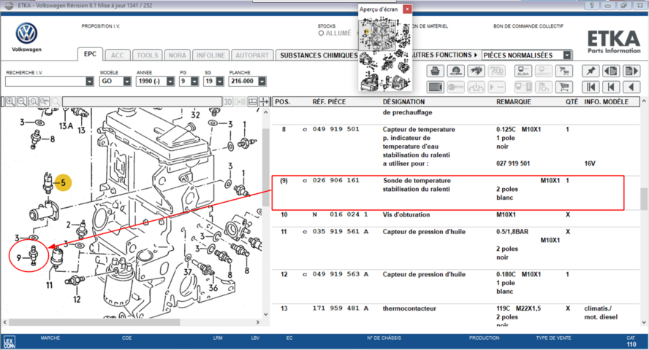The width and height of the screenshot is (649, 350).
Task: Switch to the AUTOPART tab
Action: pos(252,55)
